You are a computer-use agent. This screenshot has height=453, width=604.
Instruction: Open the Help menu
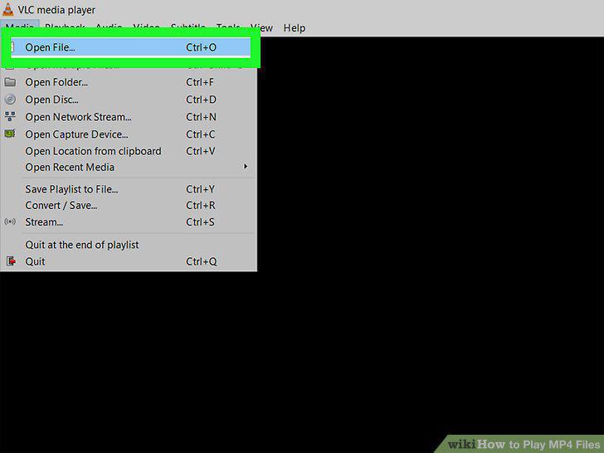(x=295, y=28)
